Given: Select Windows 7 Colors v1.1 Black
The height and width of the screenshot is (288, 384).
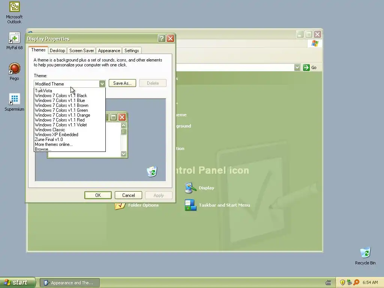Looking at the screenshot, I should (x=69, y=96).
